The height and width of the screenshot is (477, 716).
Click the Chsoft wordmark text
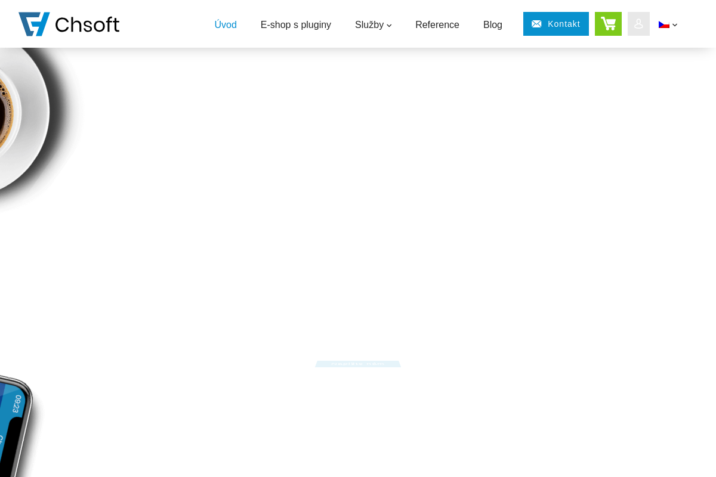87,24
